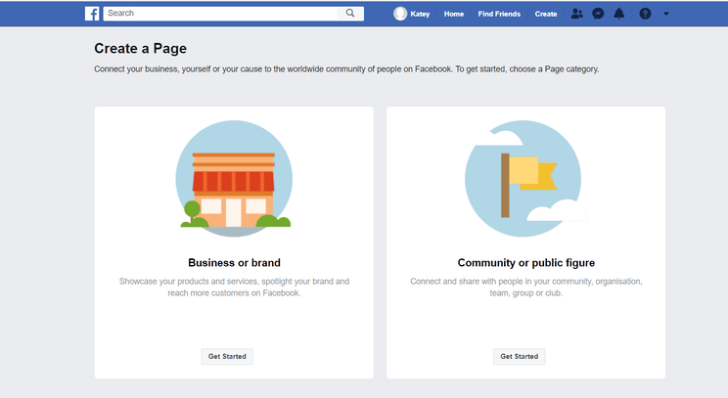The height and width of the screenshot is (398, 728).
Task: Click Get Started under Community or public figure
Action: pos(519,356)
